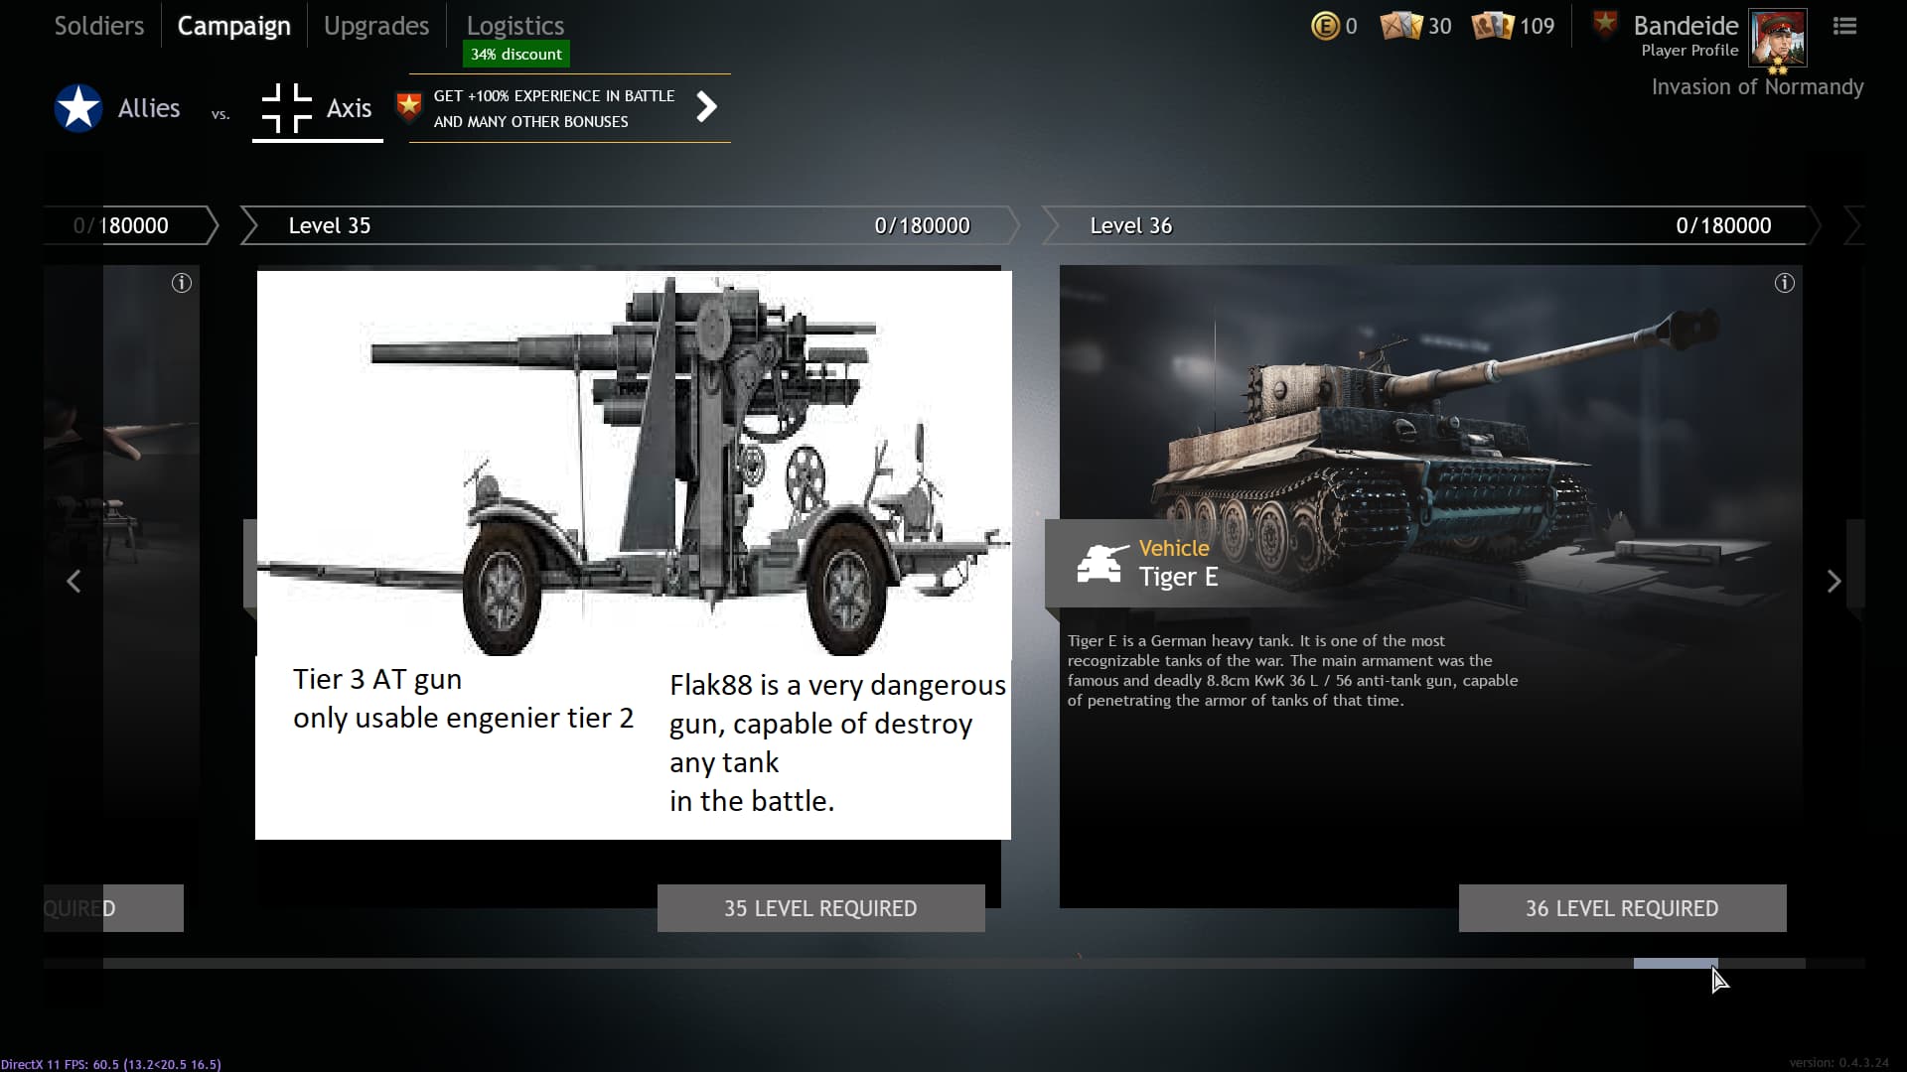
Task: Click the 30 weapon order cards icon
Action: (x=1400, y=26)
